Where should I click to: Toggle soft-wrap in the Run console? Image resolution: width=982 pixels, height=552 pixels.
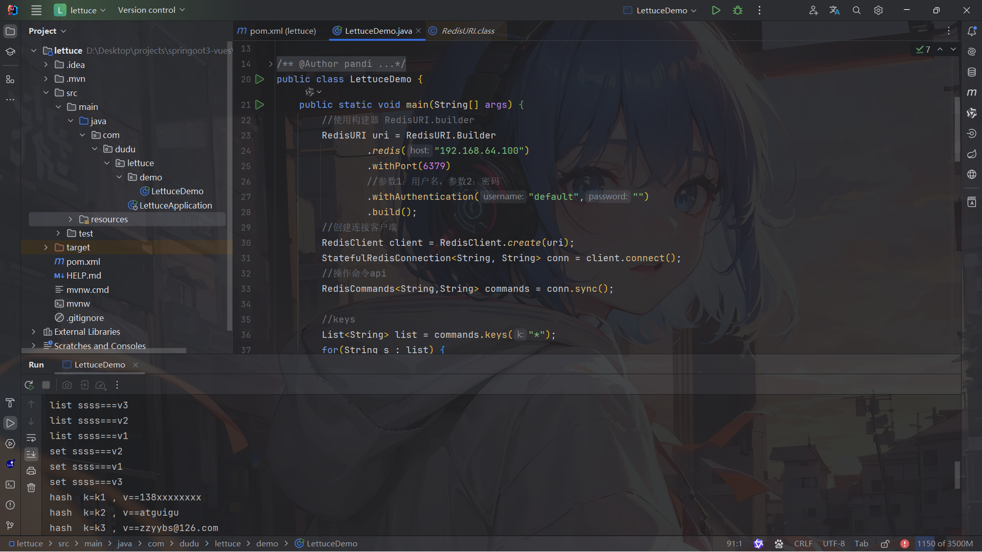[x=31, y=438]
